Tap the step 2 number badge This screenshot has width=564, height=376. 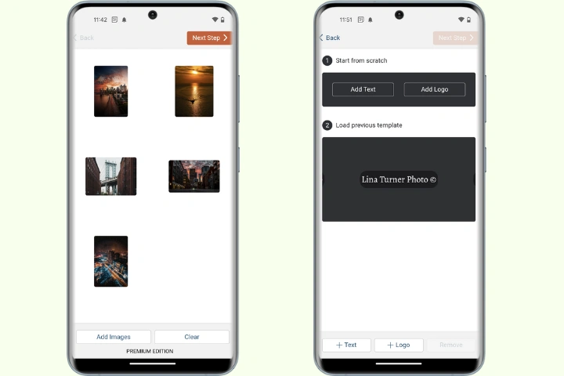tap(327, 125)
